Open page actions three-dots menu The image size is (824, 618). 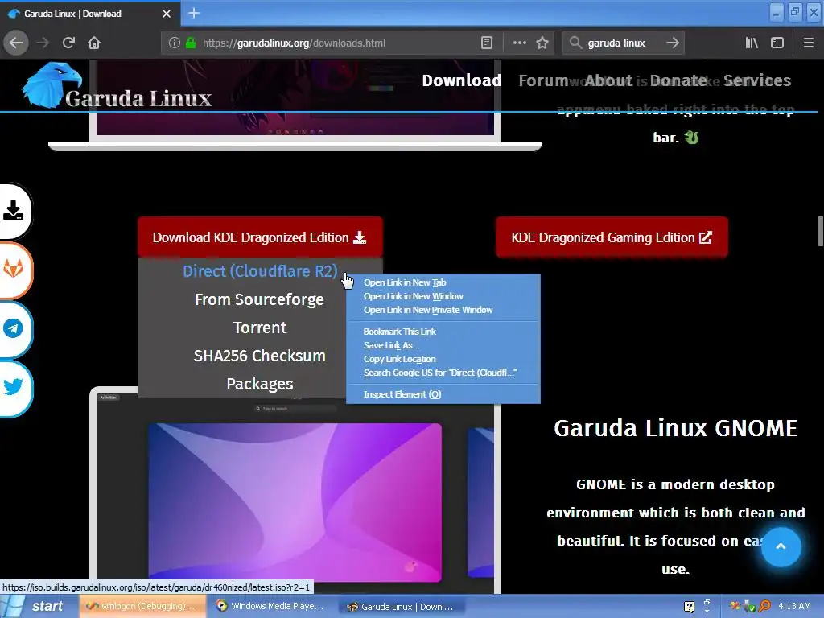519,43
